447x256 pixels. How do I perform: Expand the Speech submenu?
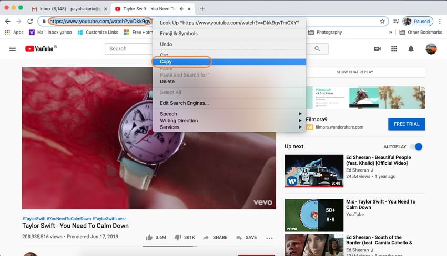pyautogui.click(x=229, y=114)
